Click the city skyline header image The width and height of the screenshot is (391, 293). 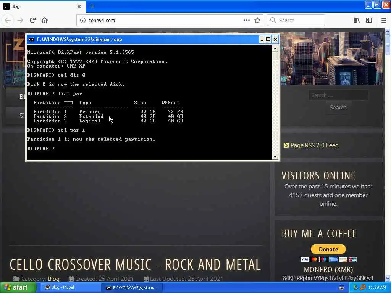tap(331, 59)
